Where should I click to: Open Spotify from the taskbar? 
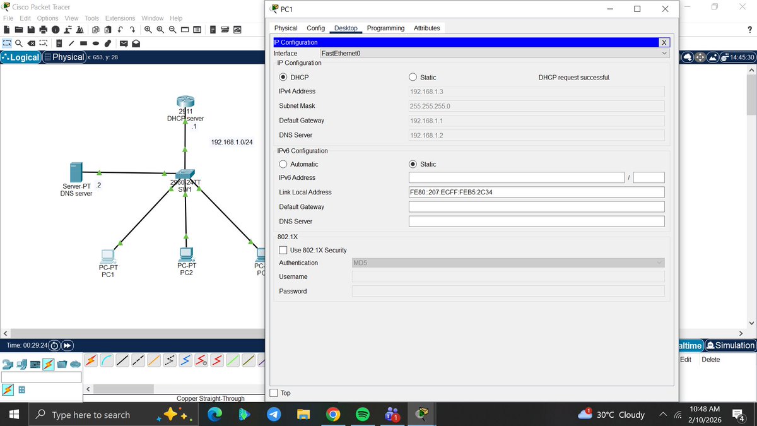363,415
